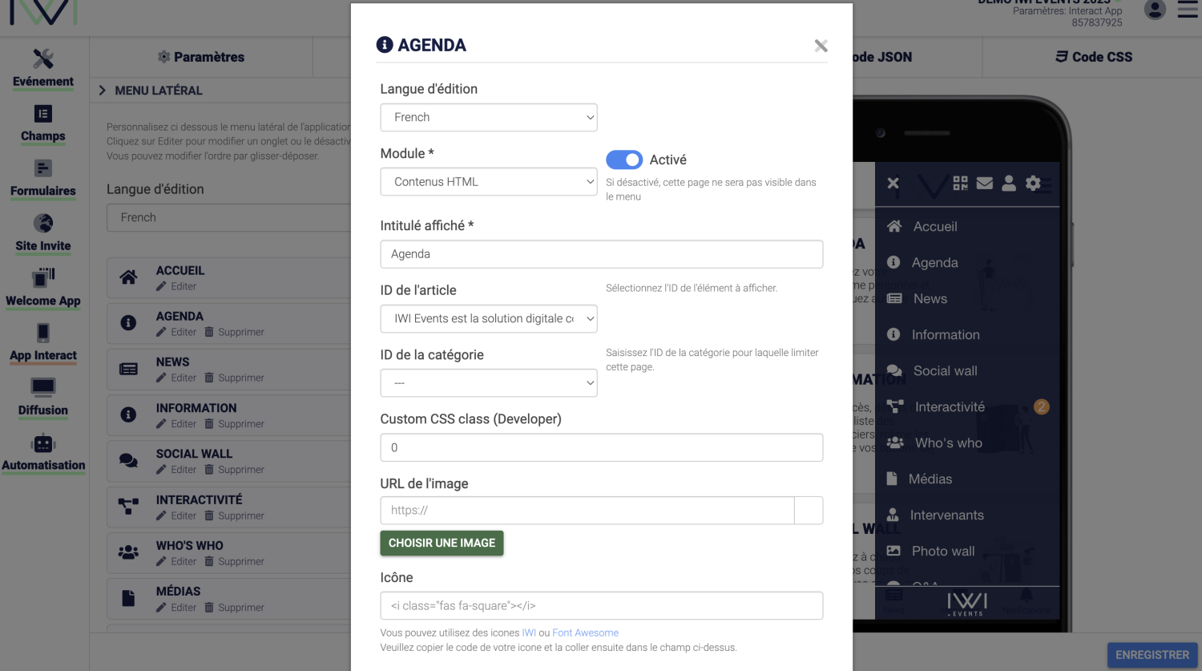Open the Formulaires sidebar section
This screenshot has height=671, width=1202.
click(x=43, y=179)
